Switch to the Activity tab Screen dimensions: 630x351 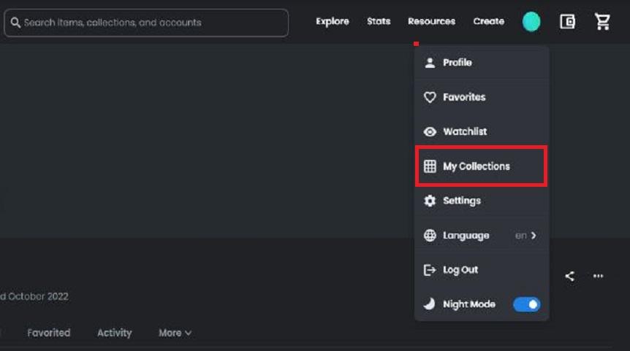pyautogui.click(x=115, y=333)
